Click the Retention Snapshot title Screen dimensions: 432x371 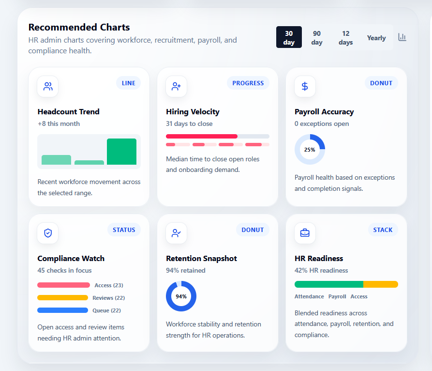click(201, 259)
